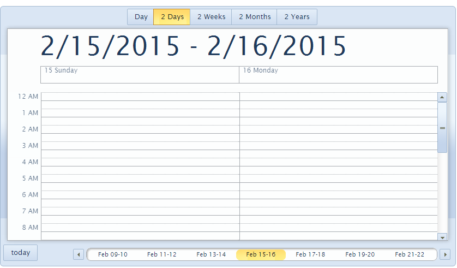Screen dimensions: 457x268
Task: Select the 3 AM time label
Action: tap(30, 146)
